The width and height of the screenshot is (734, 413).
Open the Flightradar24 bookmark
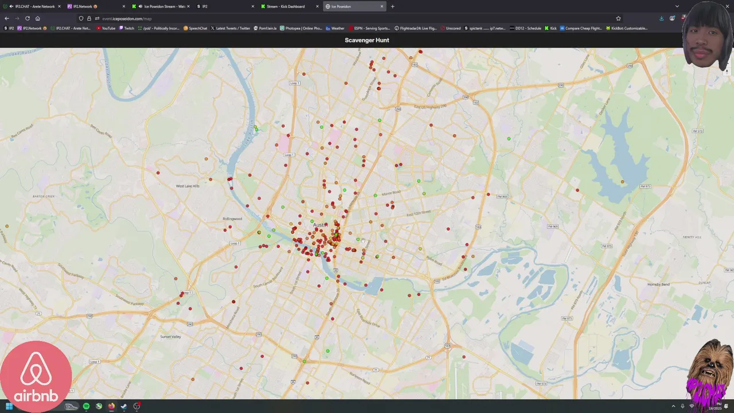click(416, 28)
